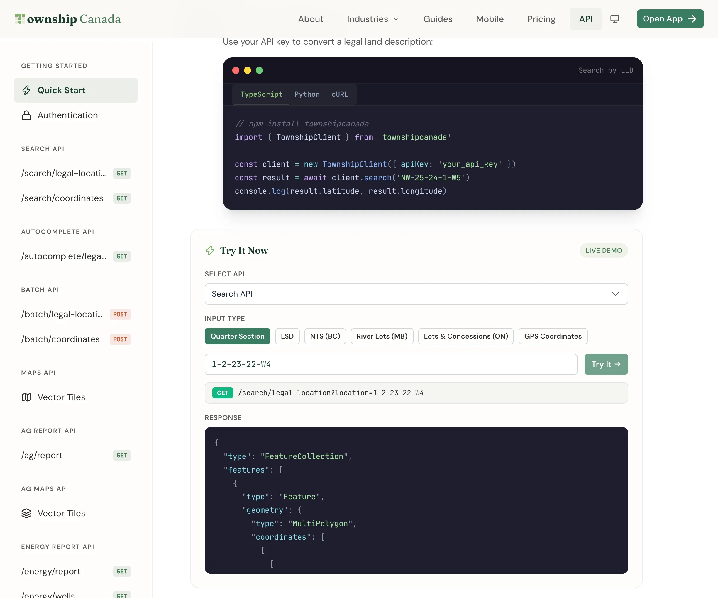Switch to the cURL code tab

340,94
